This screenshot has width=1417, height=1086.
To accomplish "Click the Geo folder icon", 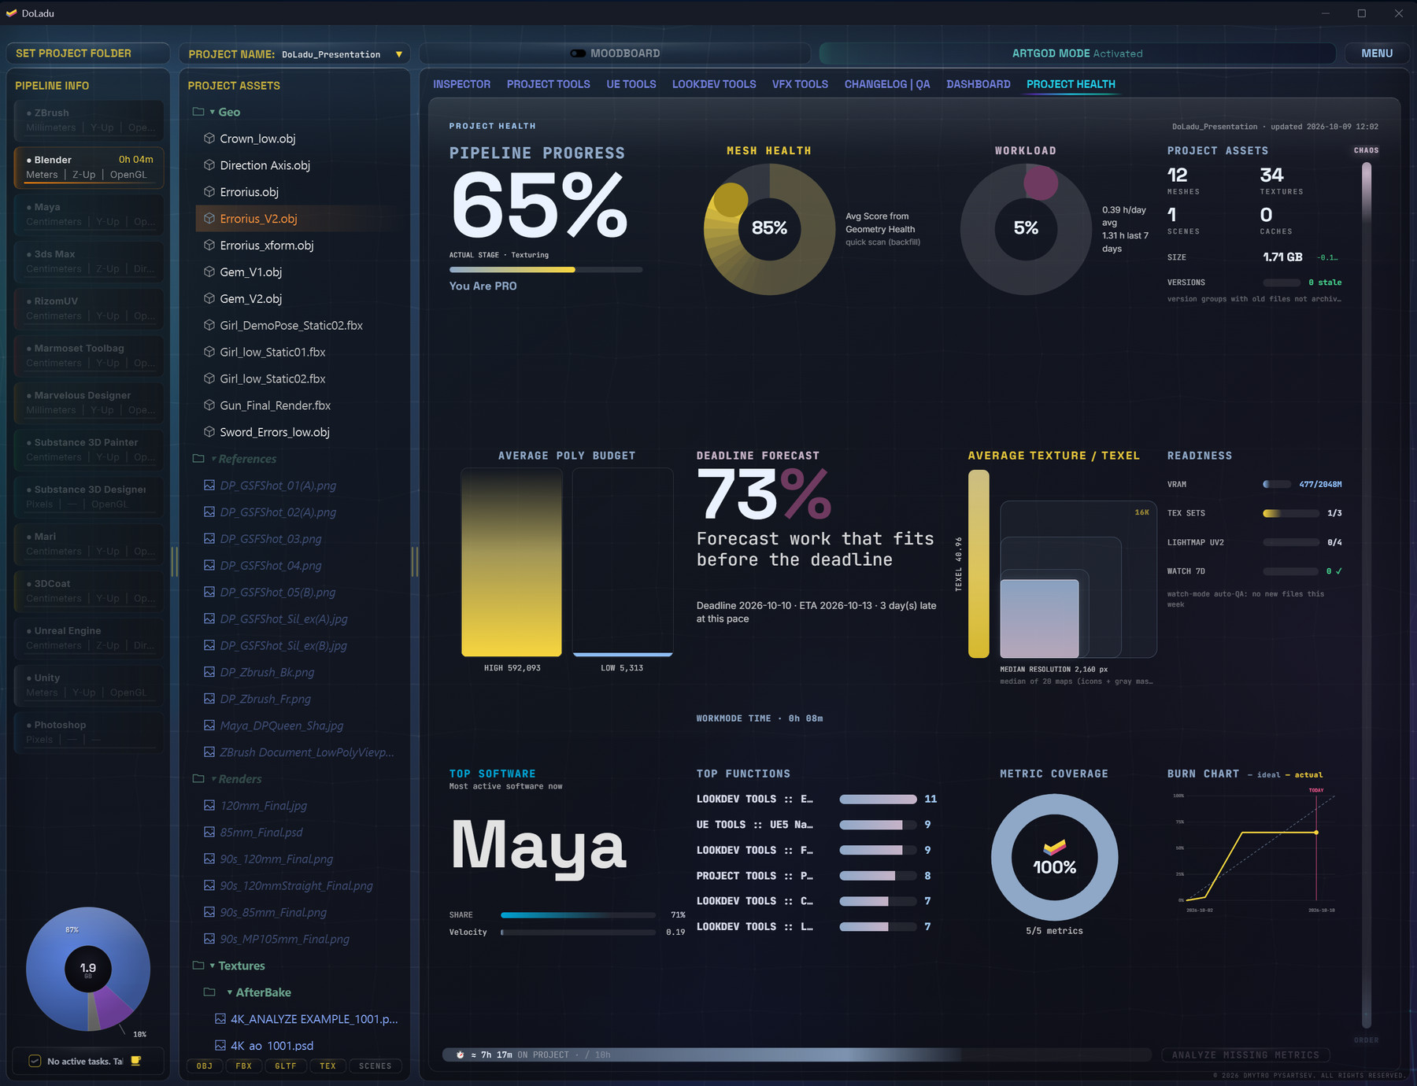I will coord(198,112).
